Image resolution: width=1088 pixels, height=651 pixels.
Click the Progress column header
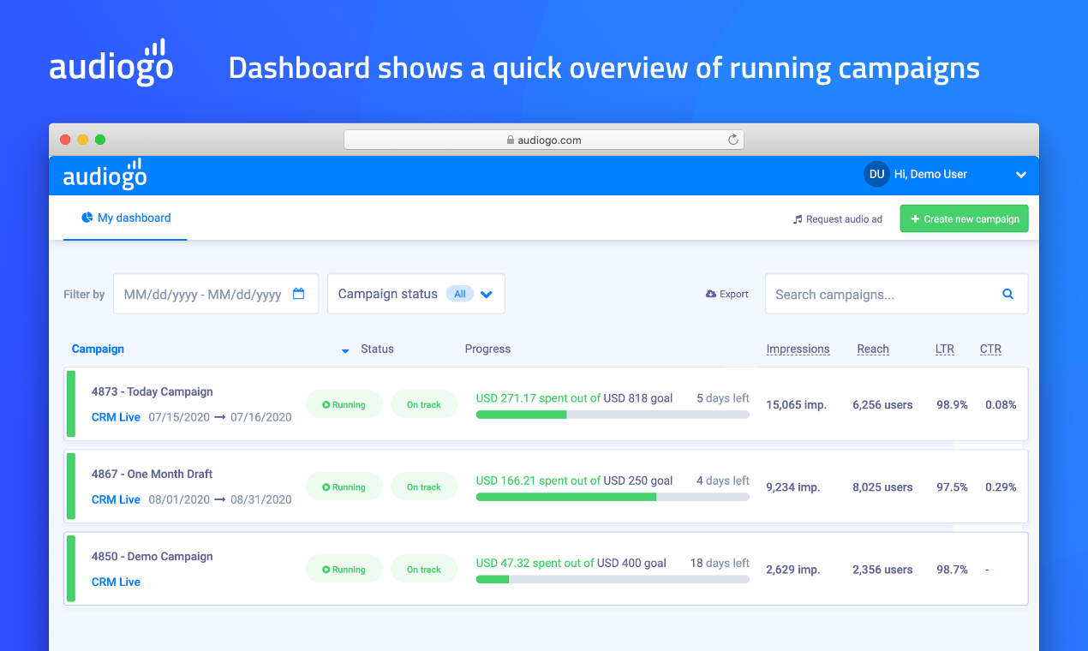tap(487, 349)
